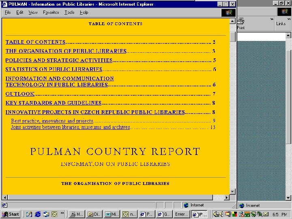This screenshot has height=219, width=292.
Task: Switch to the 'Di..' folder taskbar button
Action: click(x=94, y=215)
